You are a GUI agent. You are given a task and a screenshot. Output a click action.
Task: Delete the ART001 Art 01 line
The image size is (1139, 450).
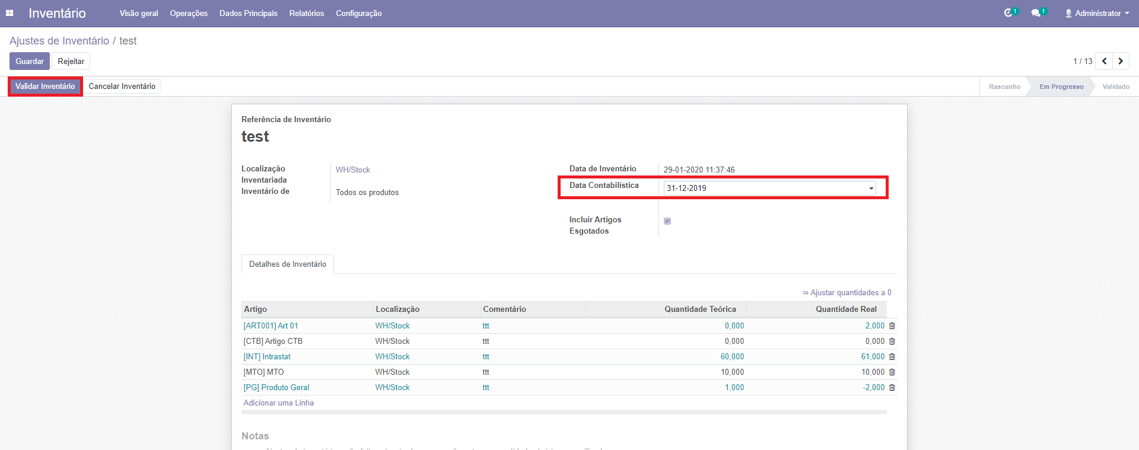(x=892, y=326)
